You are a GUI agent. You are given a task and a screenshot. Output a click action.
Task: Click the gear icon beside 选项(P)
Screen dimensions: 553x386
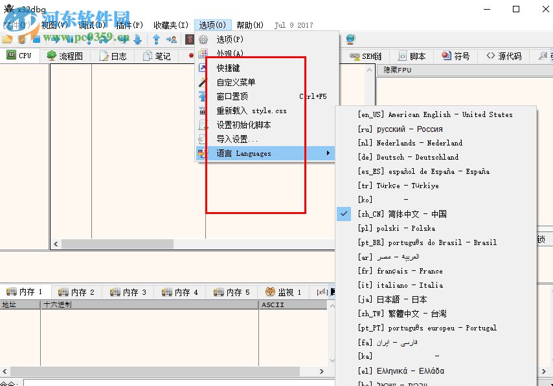pyautogui.click(x=203, y=39)
